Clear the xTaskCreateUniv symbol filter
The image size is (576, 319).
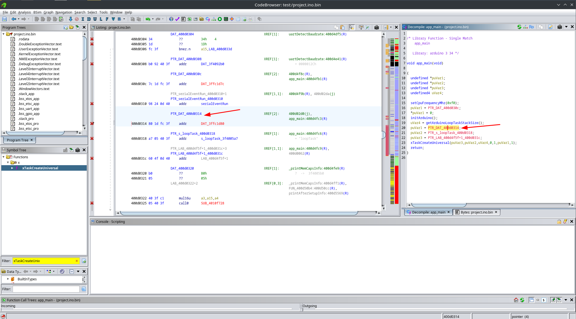pyautogui.click(x=76, y=261)
